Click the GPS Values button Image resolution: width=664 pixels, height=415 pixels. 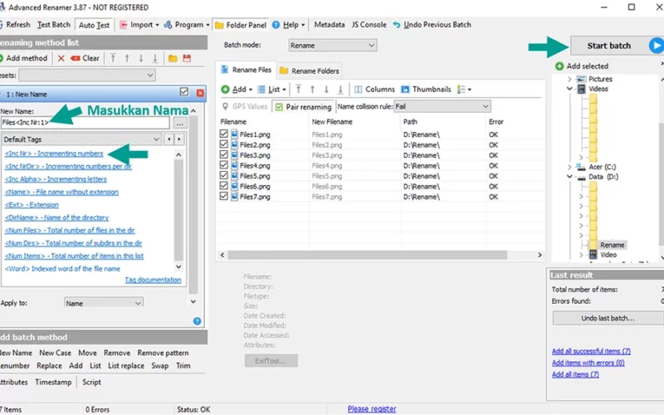pos(245,106)
